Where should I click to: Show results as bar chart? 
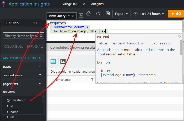63,61
